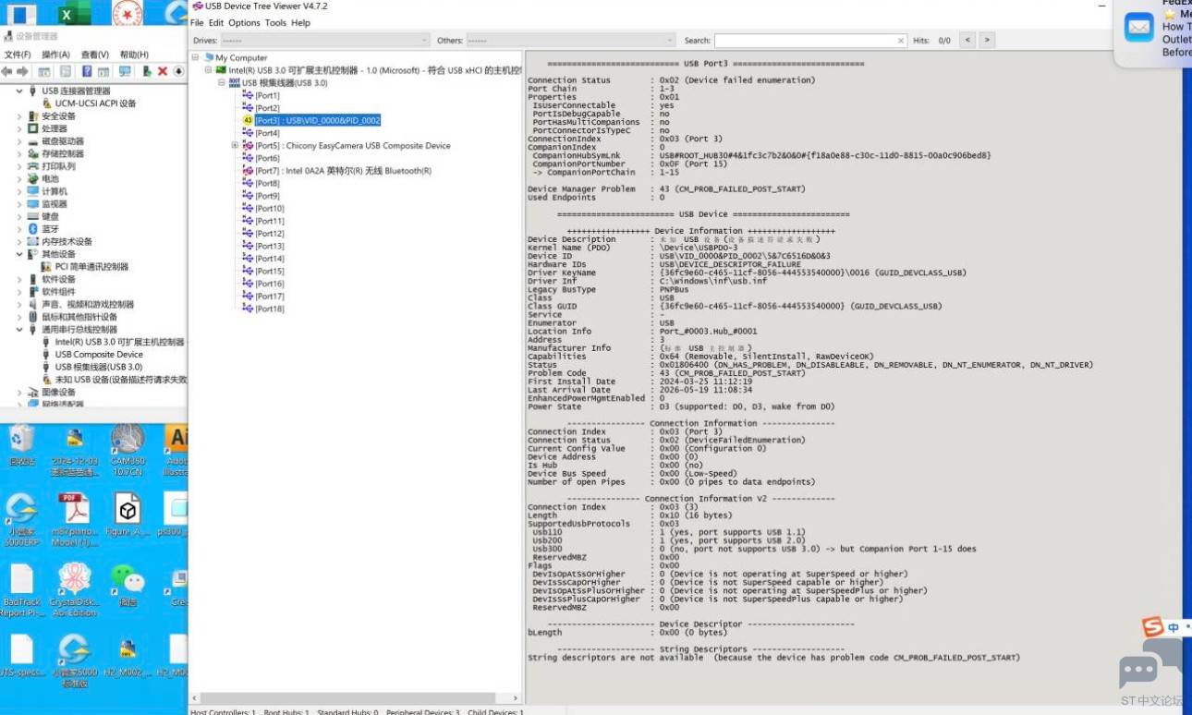This screenshot has width=1192, height=715.
Task: Select Port13 in the USB tree
Action: (270, 247)
